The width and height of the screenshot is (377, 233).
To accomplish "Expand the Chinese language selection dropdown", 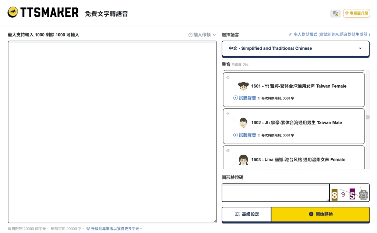I will tap(296, 48).
